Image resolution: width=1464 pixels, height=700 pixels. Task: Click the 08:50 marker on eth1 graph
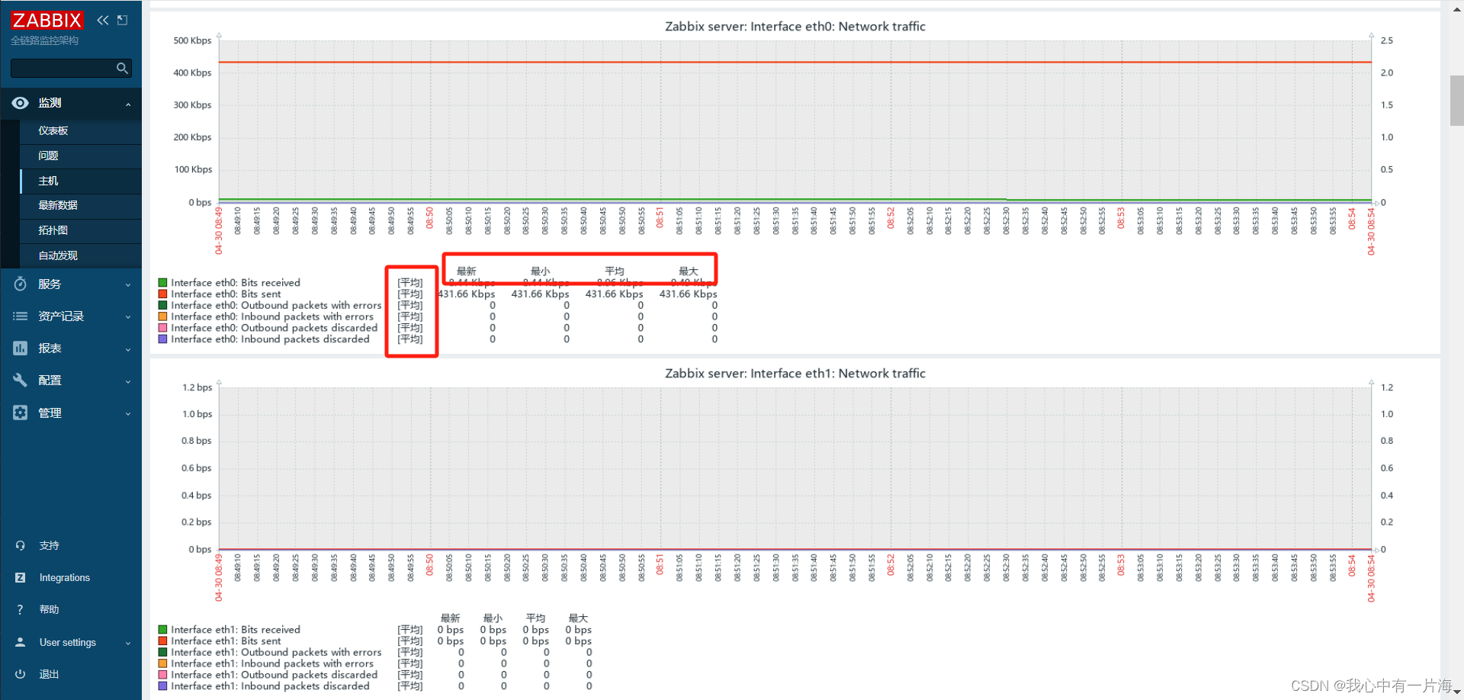(429, 565)
